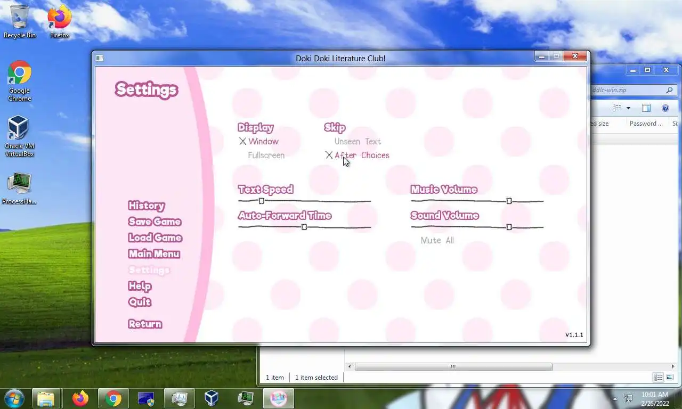Toggle the Mute All option
Screen dimensions: 682x409
coord(437,240)
